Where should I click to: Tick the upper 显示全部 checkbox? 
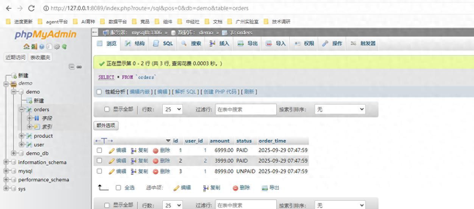tap(107, 109)
